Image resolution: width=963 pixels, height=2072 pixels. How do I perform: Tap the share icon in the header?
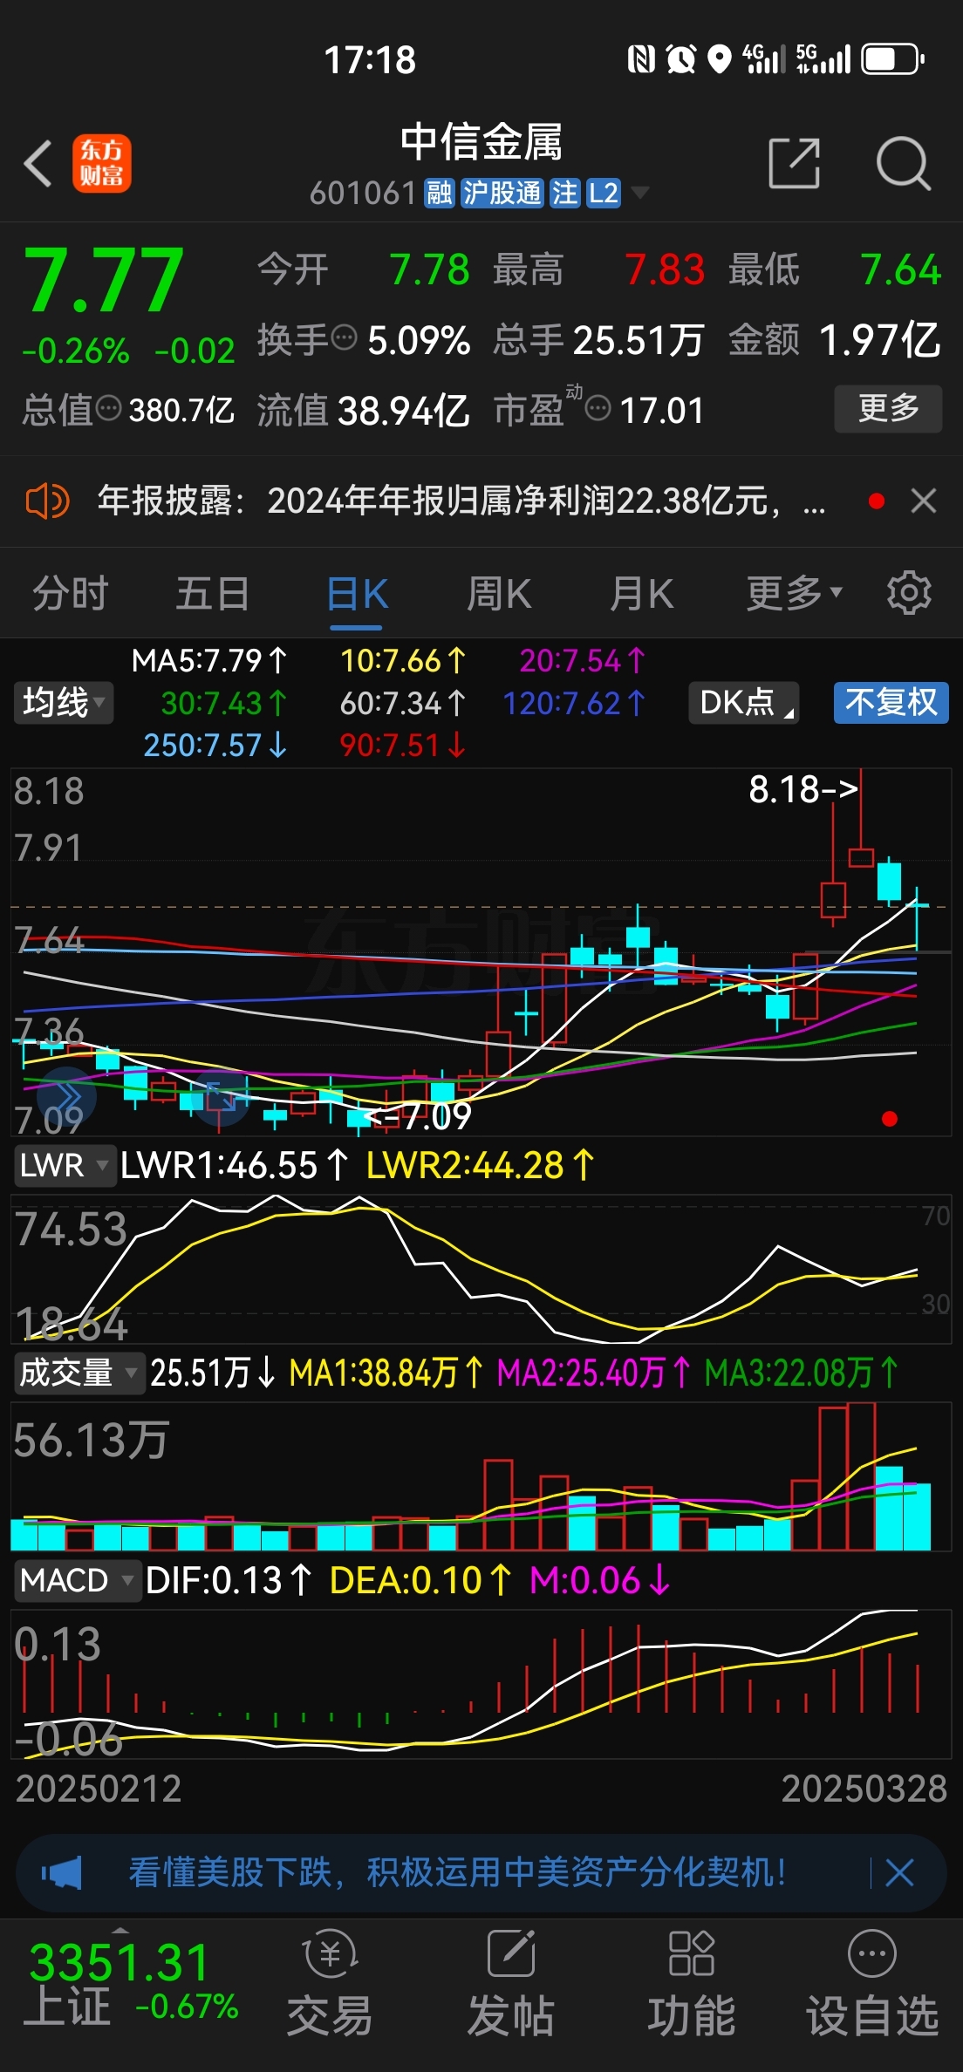pos(795,162)
